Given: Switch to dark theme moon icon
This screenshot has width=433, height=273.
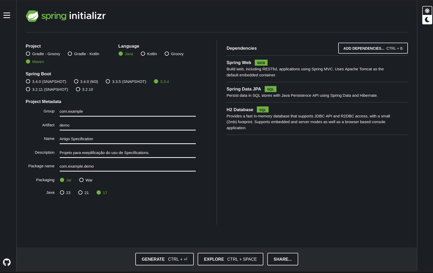Looking at the screenshot, I should click(x=427, y=20).
